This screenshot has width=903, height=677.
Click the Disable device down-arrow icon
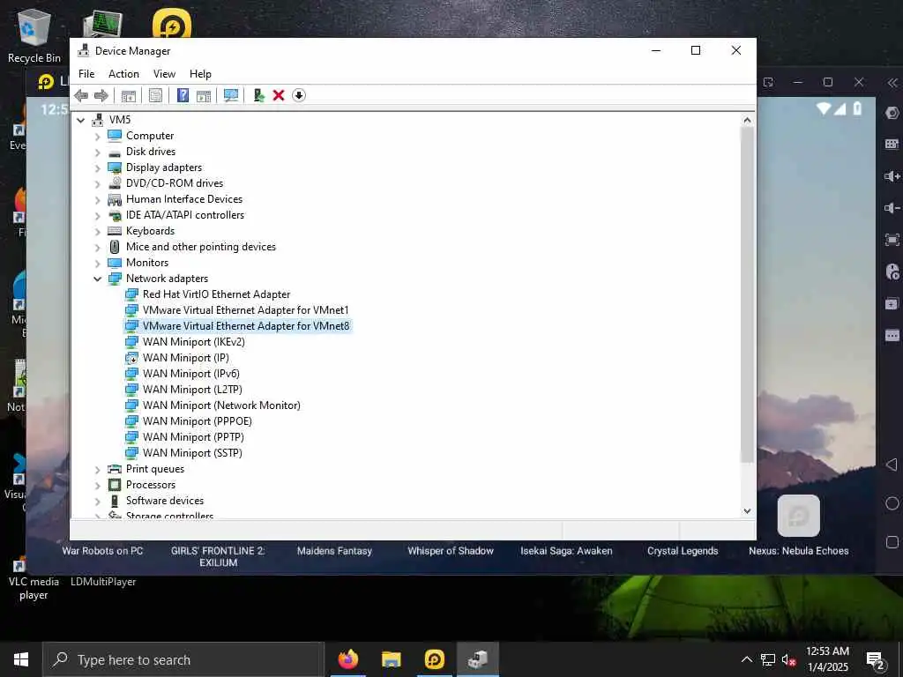point(298,95)
